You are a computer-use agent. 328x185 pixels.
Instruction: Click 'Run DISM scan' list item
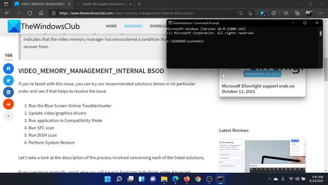[x=43, y=135]
